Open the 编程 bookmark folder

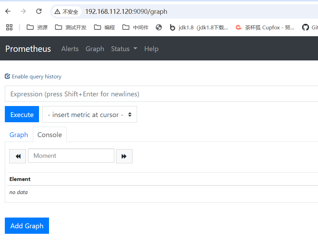coord(104,27)
